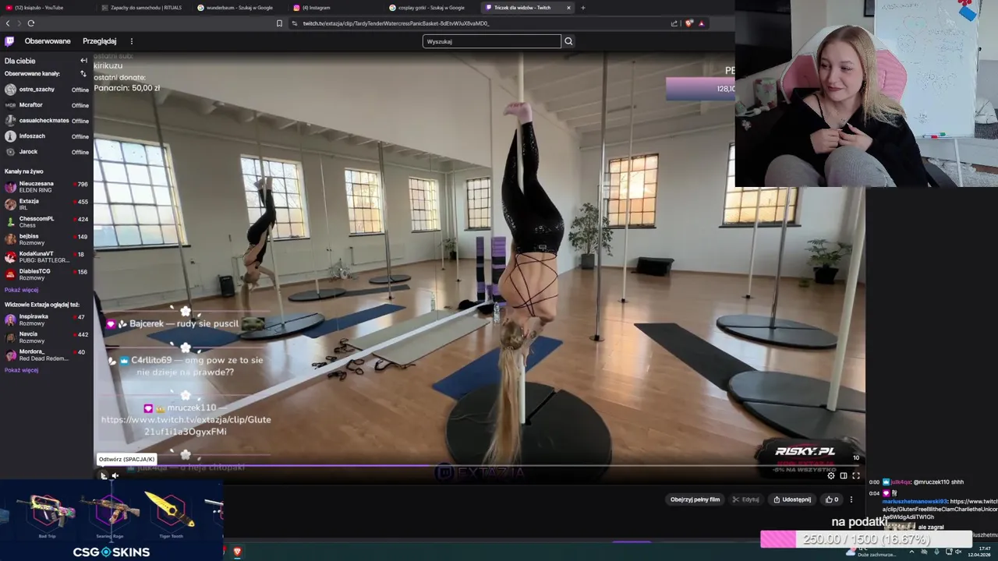
Task: Enter fullscreen in clip player
Action: pyautogui.click(x=856, y=475)
